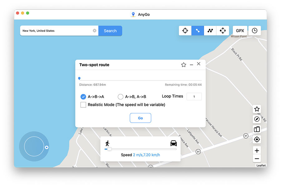Click the Search button

coord(110,31)
